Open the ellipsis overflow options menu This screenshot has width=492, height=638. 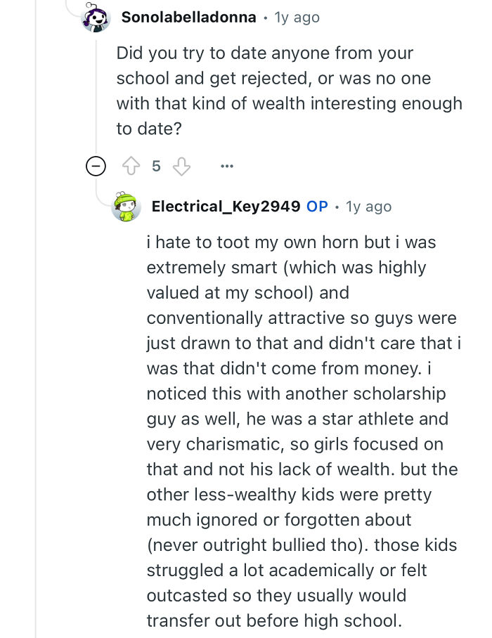(x=226, y=166)
